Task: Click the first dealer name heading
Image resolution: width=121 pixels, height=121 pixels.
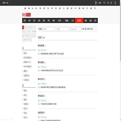Action: tap(41, 46)
